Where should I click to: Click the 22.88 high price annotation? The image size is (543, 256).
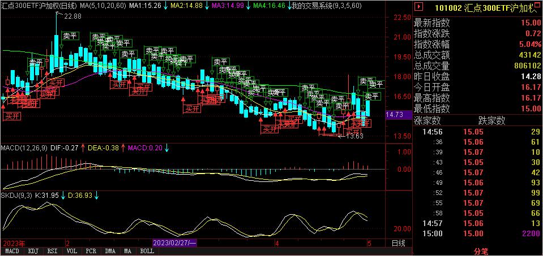72,16
